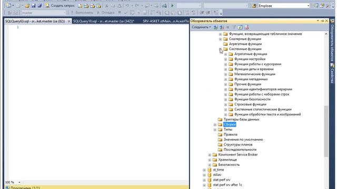
Task: Pin the Обозреватель объектов panel
Action: [322, 21]
